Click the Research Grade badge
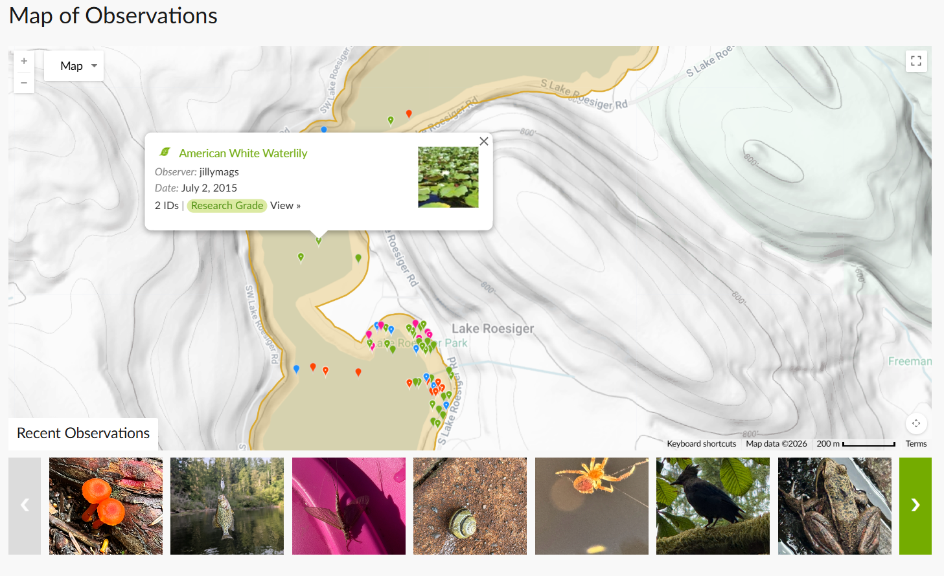Image resolution: width=944 pixels, height=576 pixels. (x=227, y=206)
